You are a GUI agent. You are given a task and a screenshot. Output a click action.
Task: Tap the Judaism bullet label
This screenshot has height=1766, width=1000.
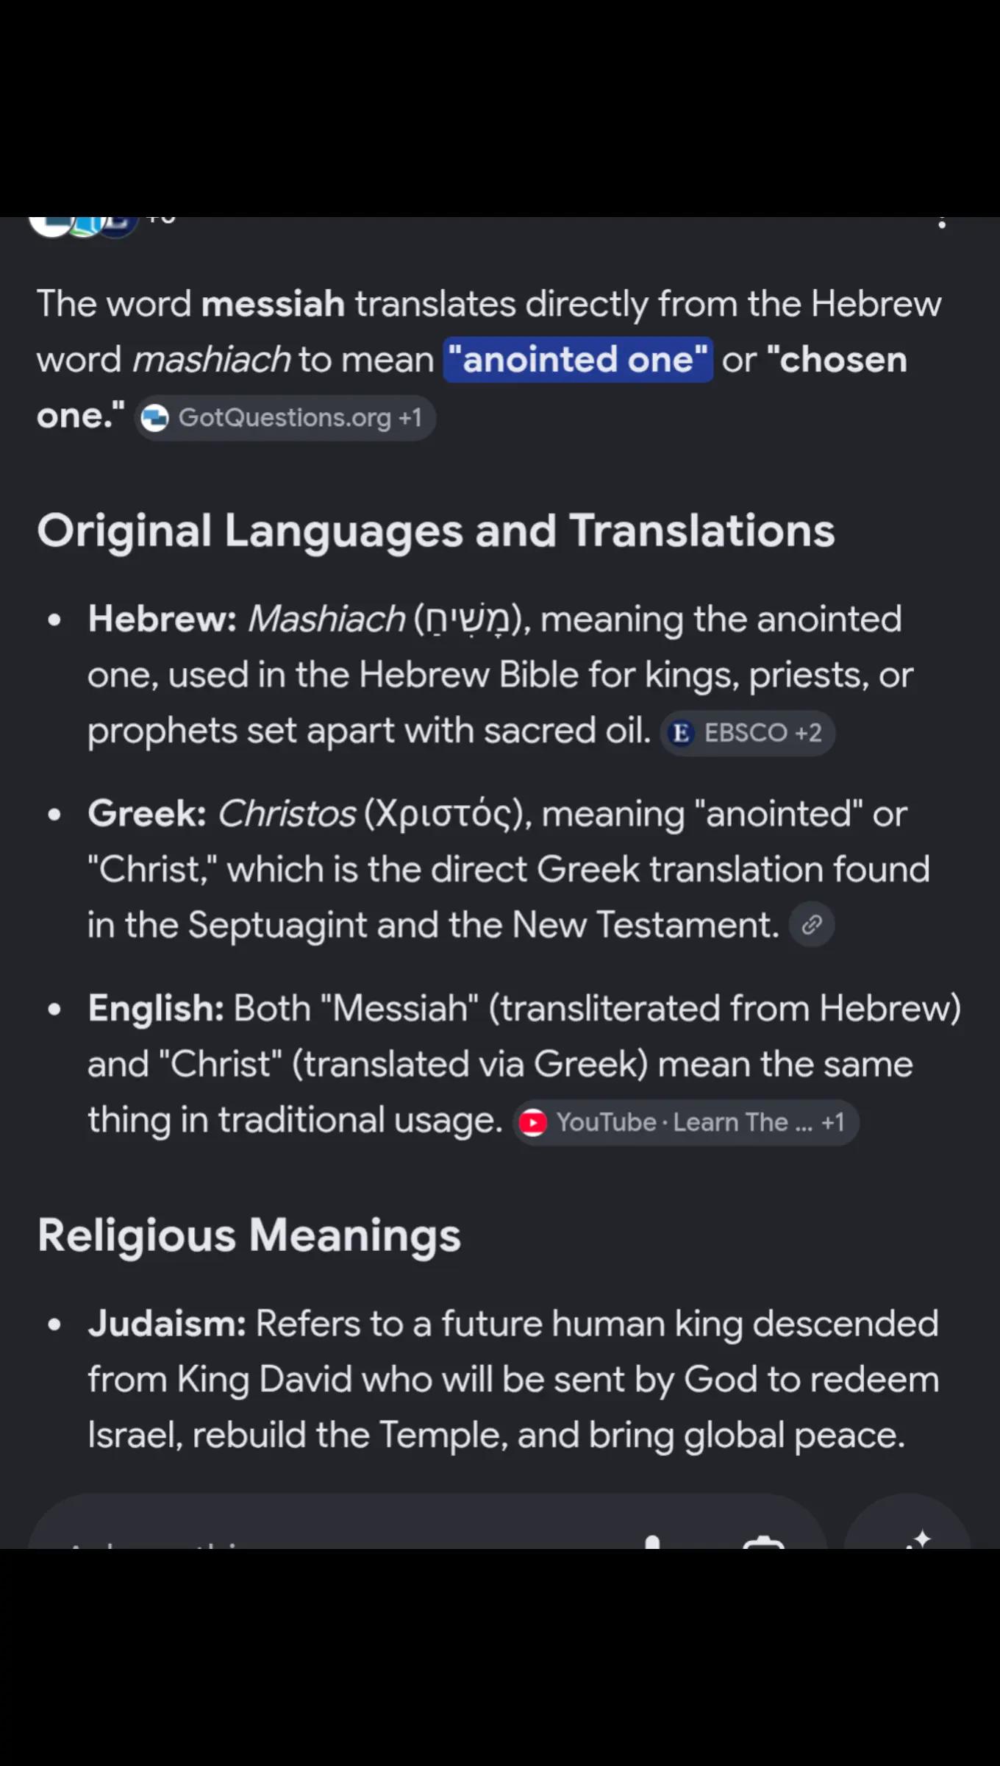(167, 1324)
